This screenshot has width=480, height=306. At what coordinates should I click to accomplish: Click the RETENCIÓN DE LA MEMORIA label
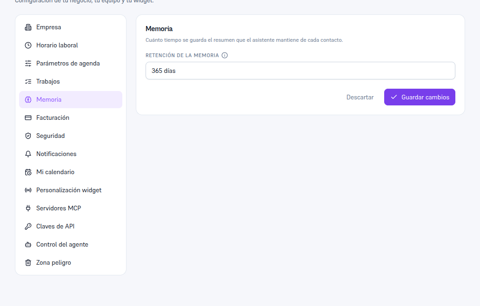[182, 55]
